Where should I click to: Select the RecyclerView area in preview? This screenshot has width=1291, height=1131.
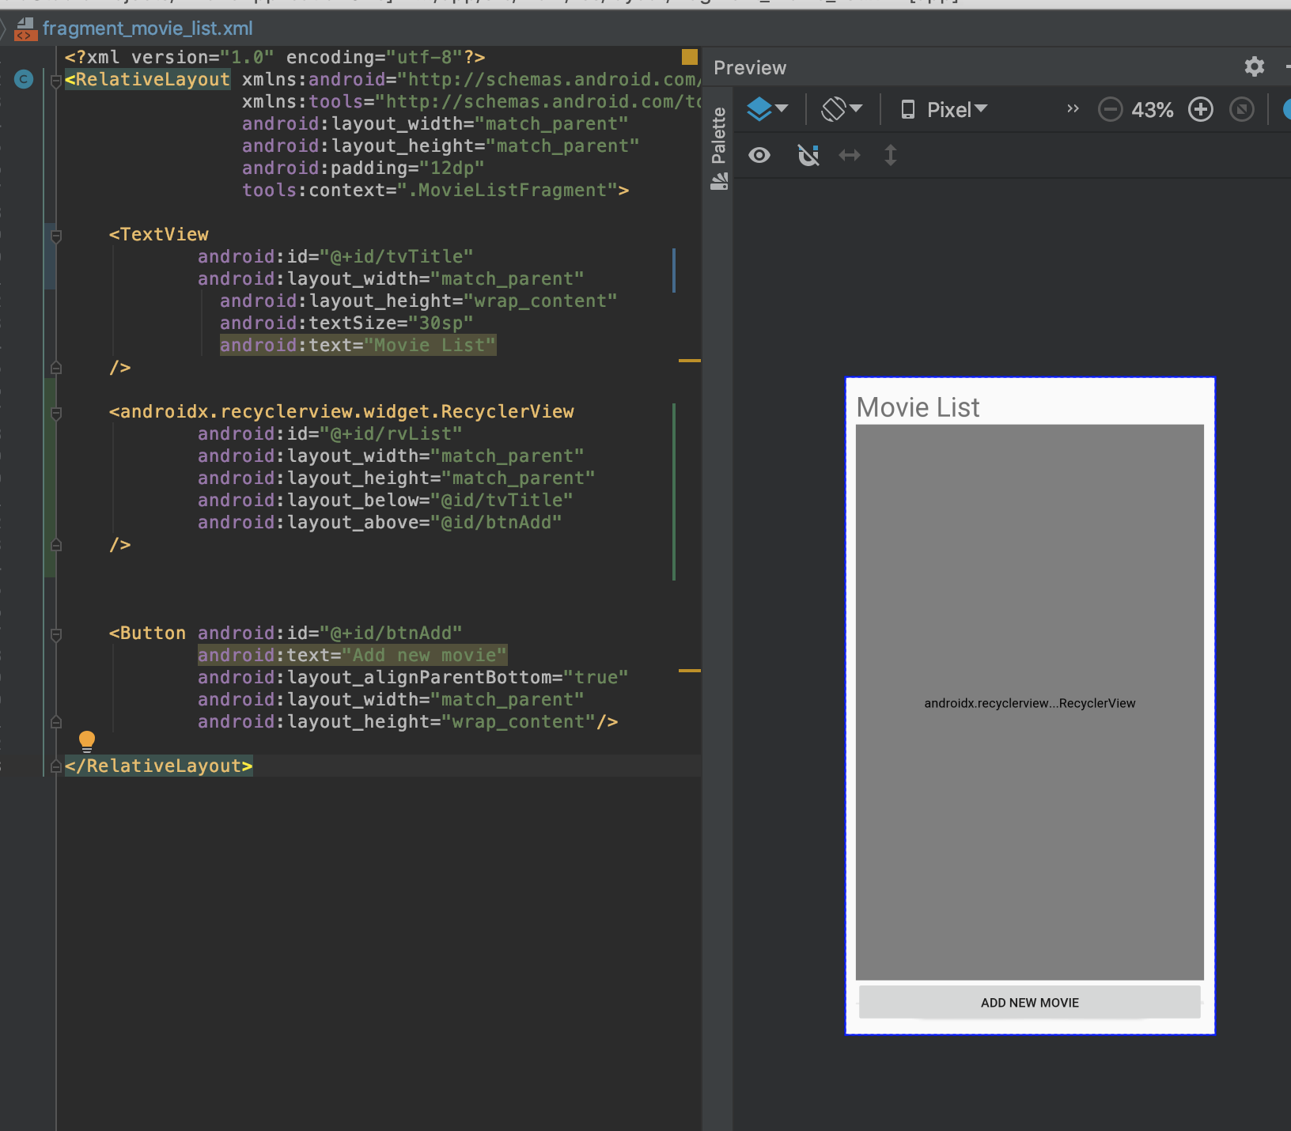[x=1029, y=702]
